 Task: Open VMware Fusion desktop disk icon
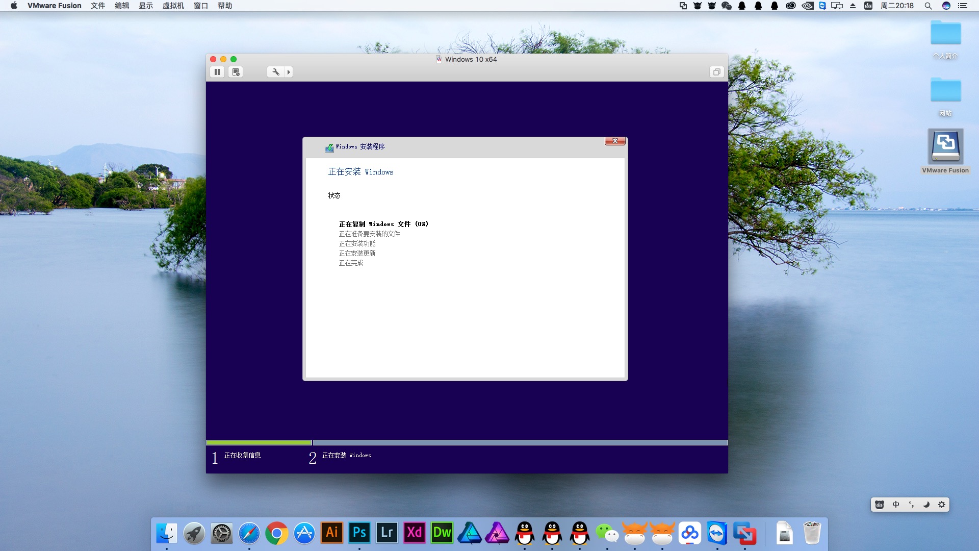point(945,146)
